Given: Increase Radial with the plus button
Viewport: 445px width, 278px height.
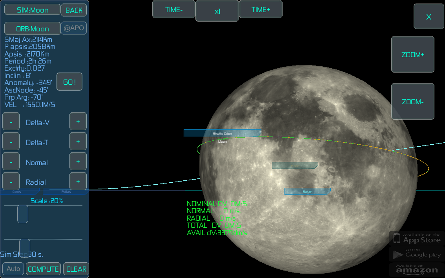Looking at the screenshot, I should [78, 181].
